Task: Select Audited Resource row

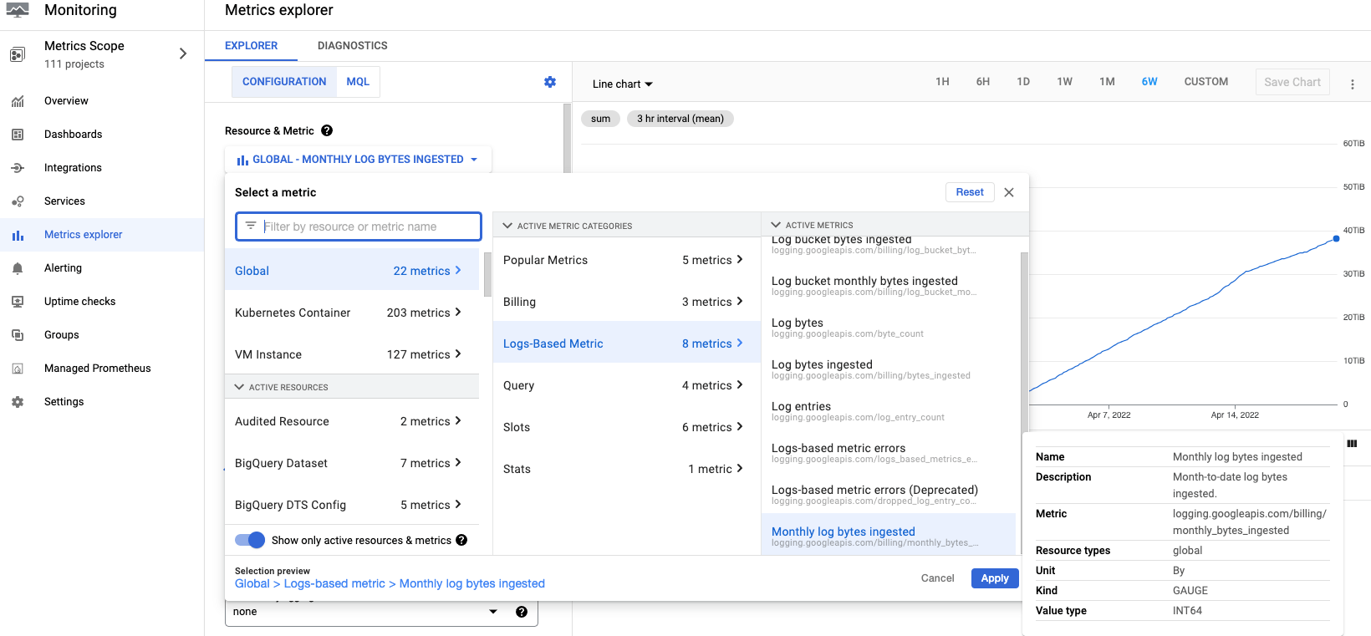Action: pos(352,421)
